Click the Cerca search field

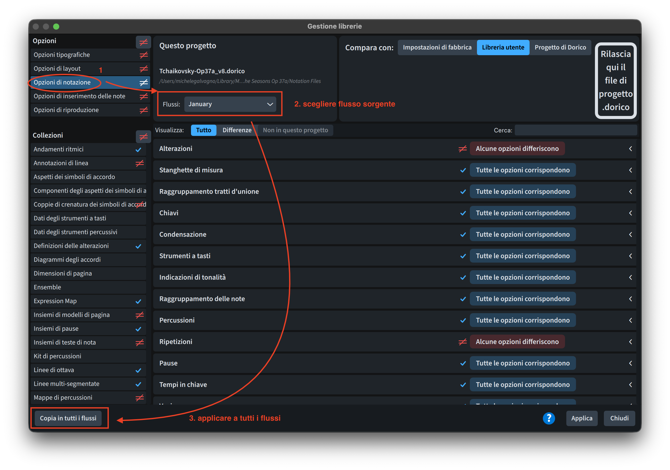point(576,130)
